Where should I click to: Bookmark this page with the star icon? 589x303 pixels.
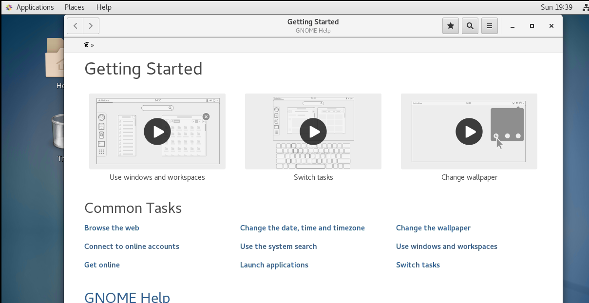coord(451,26)
